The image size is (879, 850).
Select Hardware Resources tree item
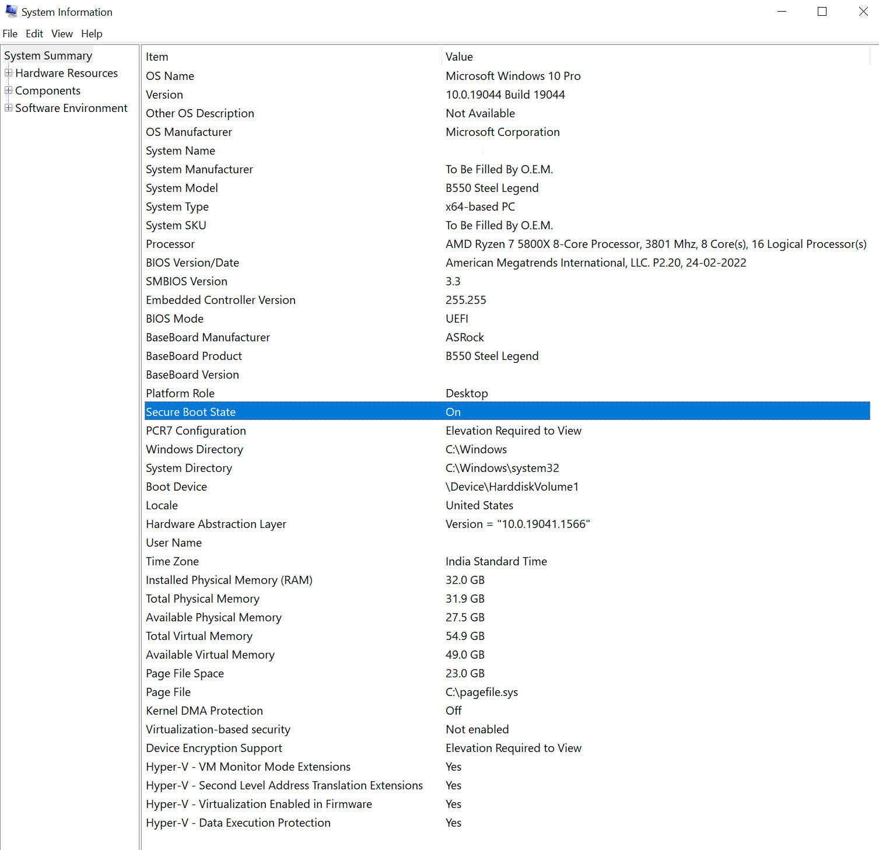pyautogui.click(x=66, y=73)
